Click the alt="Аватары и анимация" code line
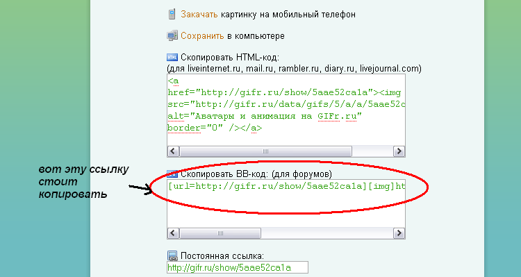Viewport: 521px width, 277px height. 265,116
